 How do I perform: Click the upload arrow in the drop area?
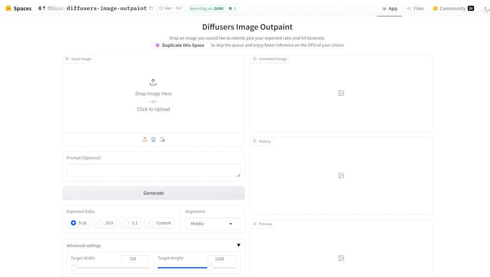pyautogui.click(x=153, y=82)
